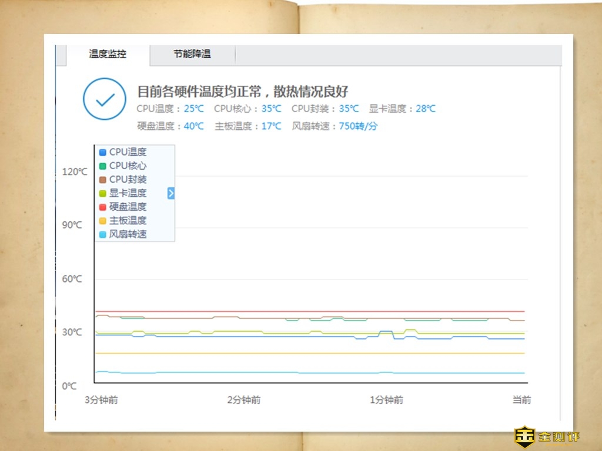602x451 pixels.
Task: Click the cyan 风扇转速 legend marker
Action: point(102,234)
